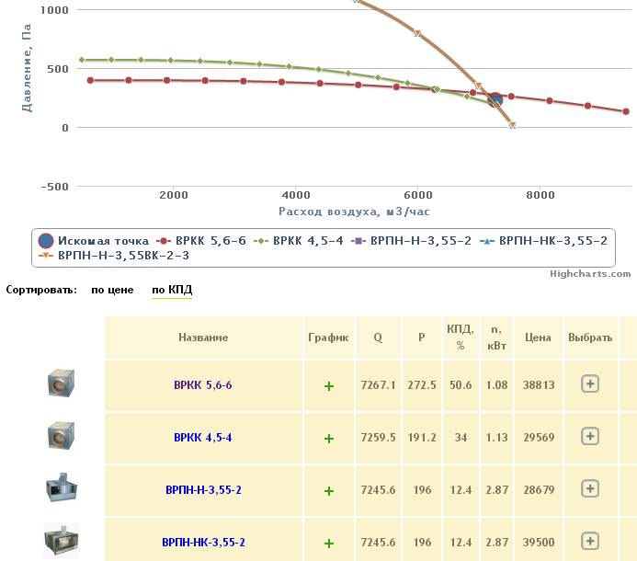This screenshot has width=637, height=561.
Task: Open the ВРПН-НК-3,55-2 product link
Action: tap(202, 543)
